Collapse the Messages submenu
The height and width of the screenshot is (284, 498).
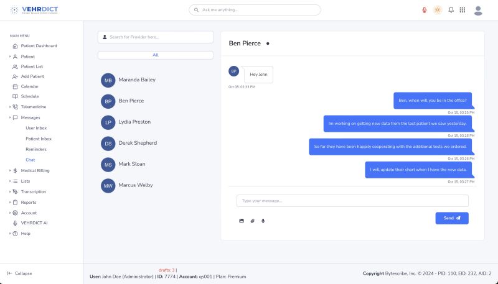[30, 117]
